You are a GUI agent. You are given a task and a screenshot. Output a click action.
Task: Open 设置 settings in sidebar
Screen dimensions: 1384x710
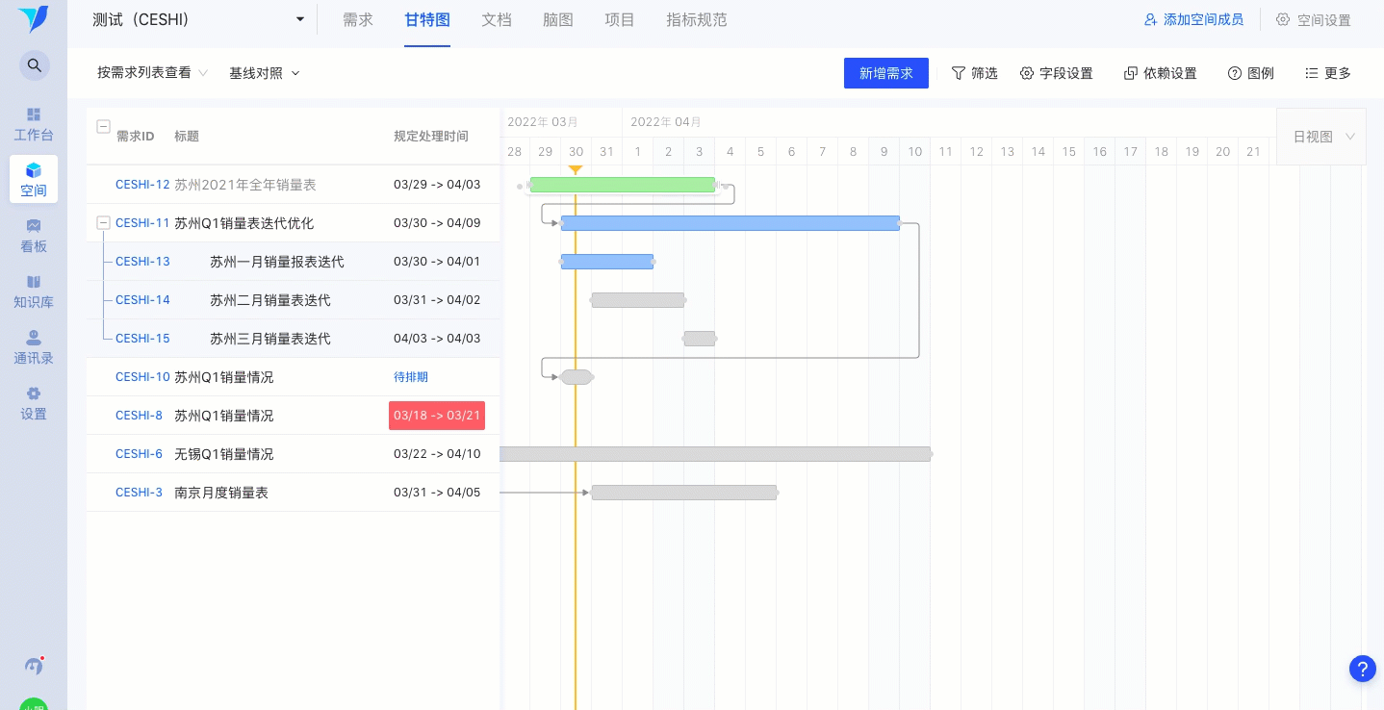[34, 403]
